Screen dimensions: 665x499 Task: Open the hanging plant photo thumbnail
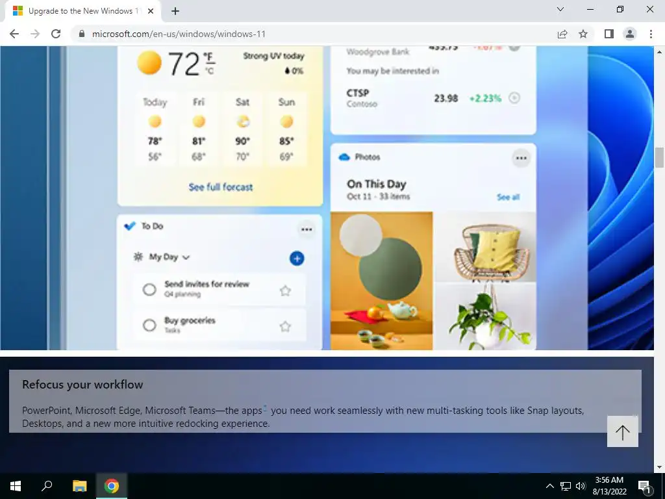tap(486, 316)
